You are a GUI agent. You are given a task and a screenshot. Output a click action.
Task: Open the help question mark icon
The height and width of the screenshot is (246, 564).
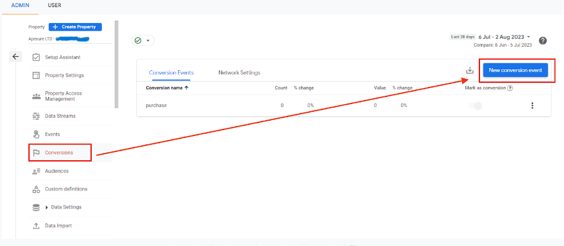pyautogui.click(x=543, y=41)
